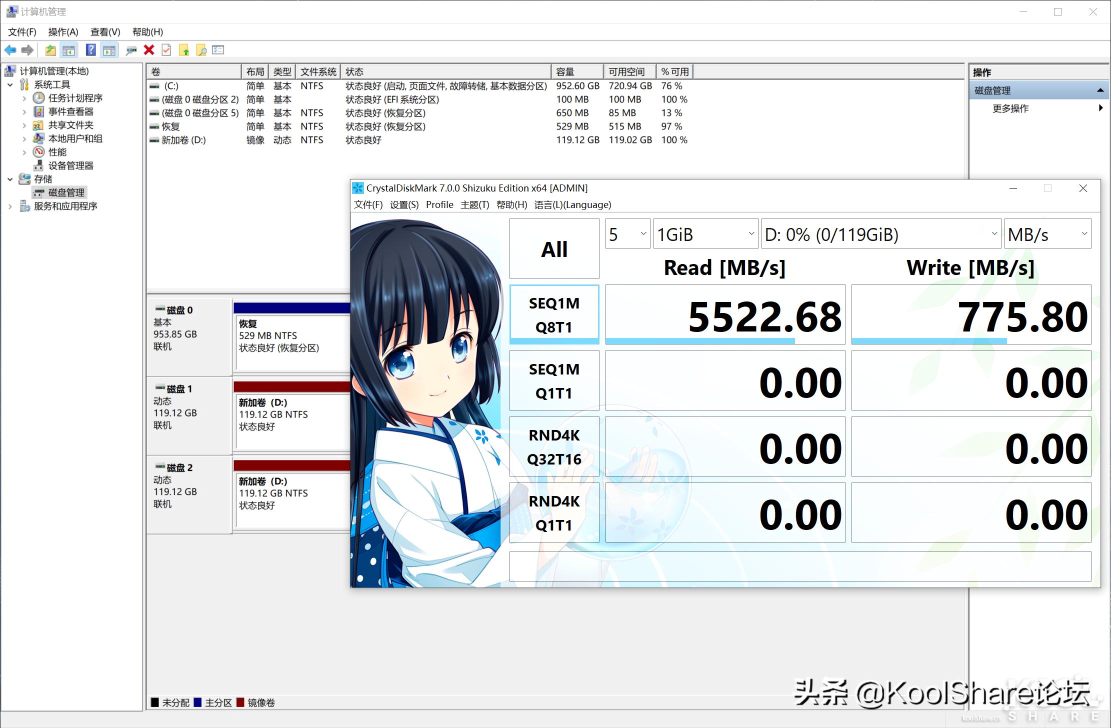
Task: Click the forward navigation arrow on the toolbar
Action: click(27, 50)
